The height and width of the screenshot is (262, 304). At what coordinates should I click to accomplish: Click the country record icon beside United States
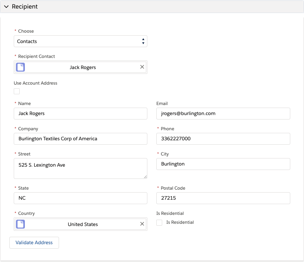[20, 224]
